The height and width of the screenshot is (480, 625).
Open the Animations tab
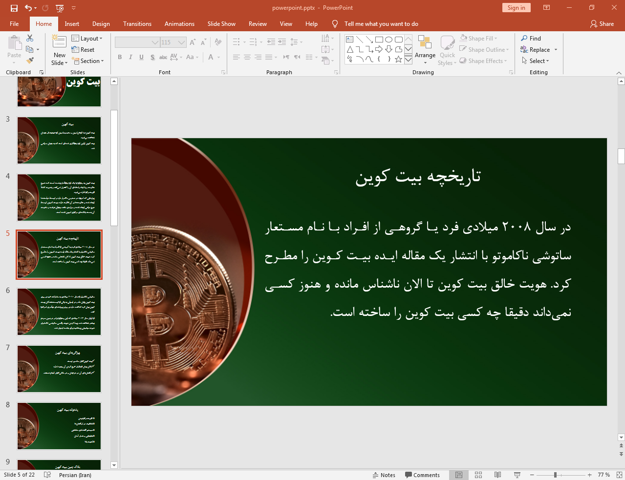click(x=179, y=24)
